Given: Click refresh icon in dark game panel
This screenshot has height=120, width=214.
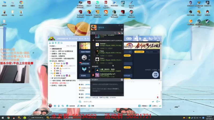Looking at the screenshot, I should click(x=130, y=52).
